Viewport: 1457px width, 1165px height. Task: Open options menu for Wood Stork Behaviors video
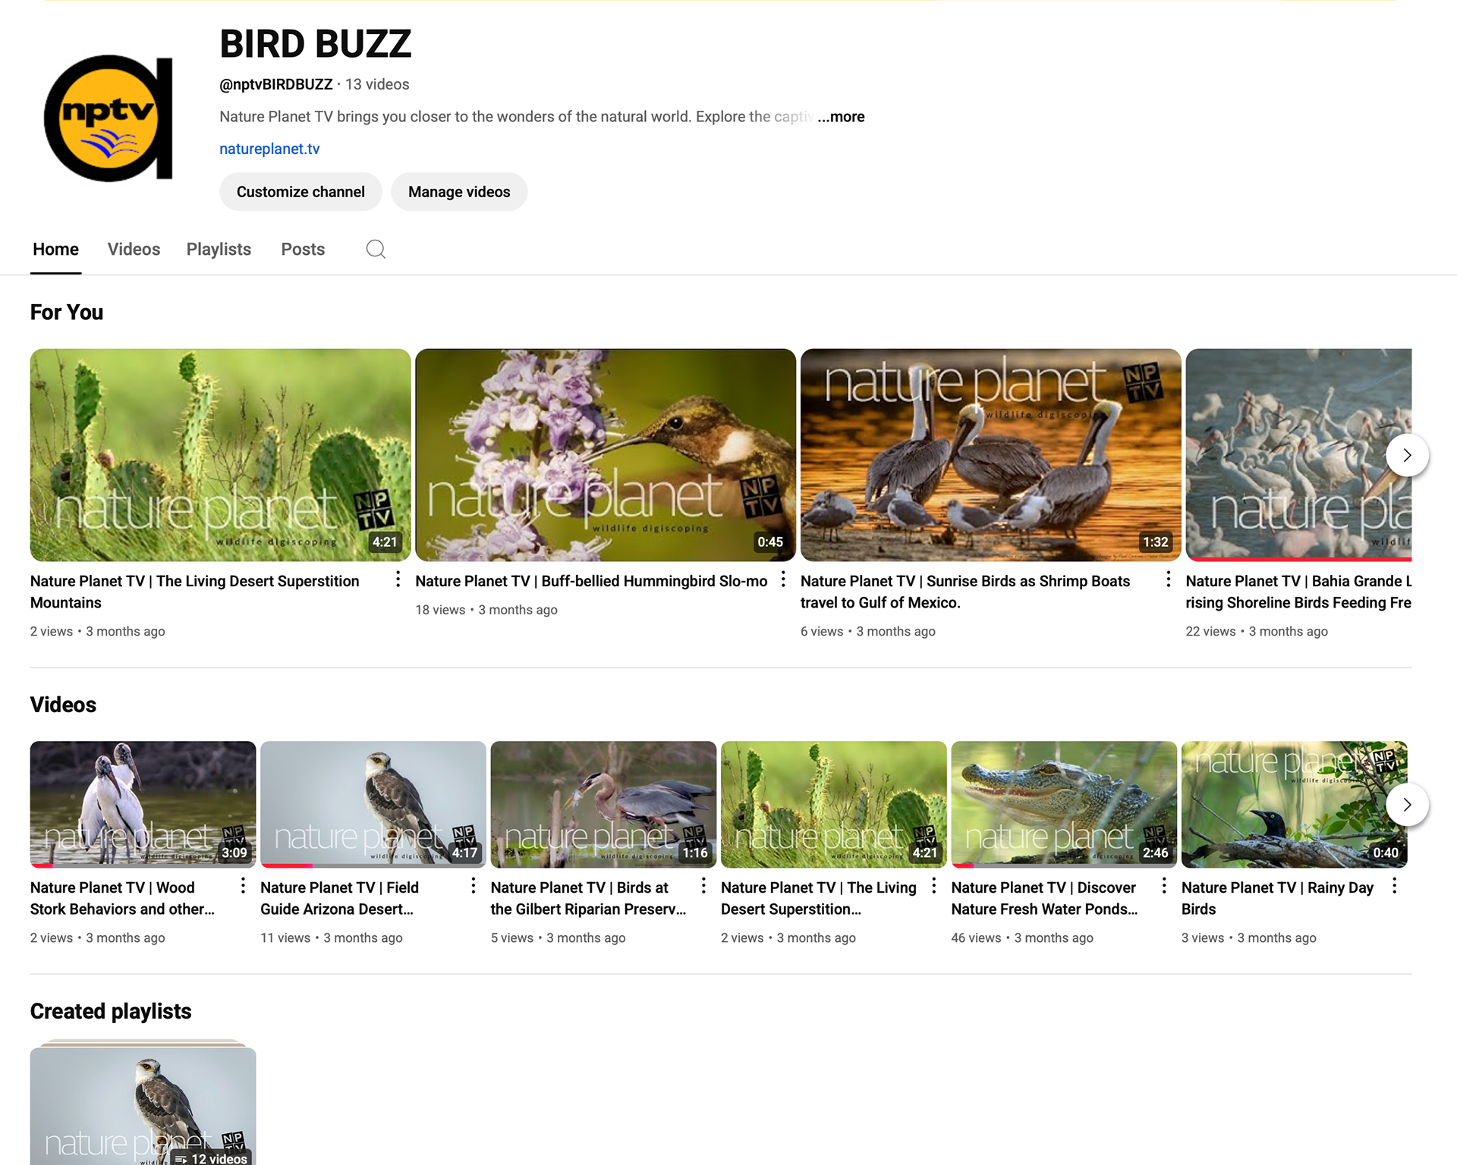243,886
